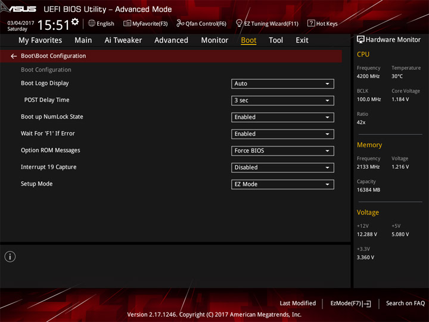Screen dimensions: 429x322
Task: Open Qfan Control(F6)
Action: coord(201,23)
